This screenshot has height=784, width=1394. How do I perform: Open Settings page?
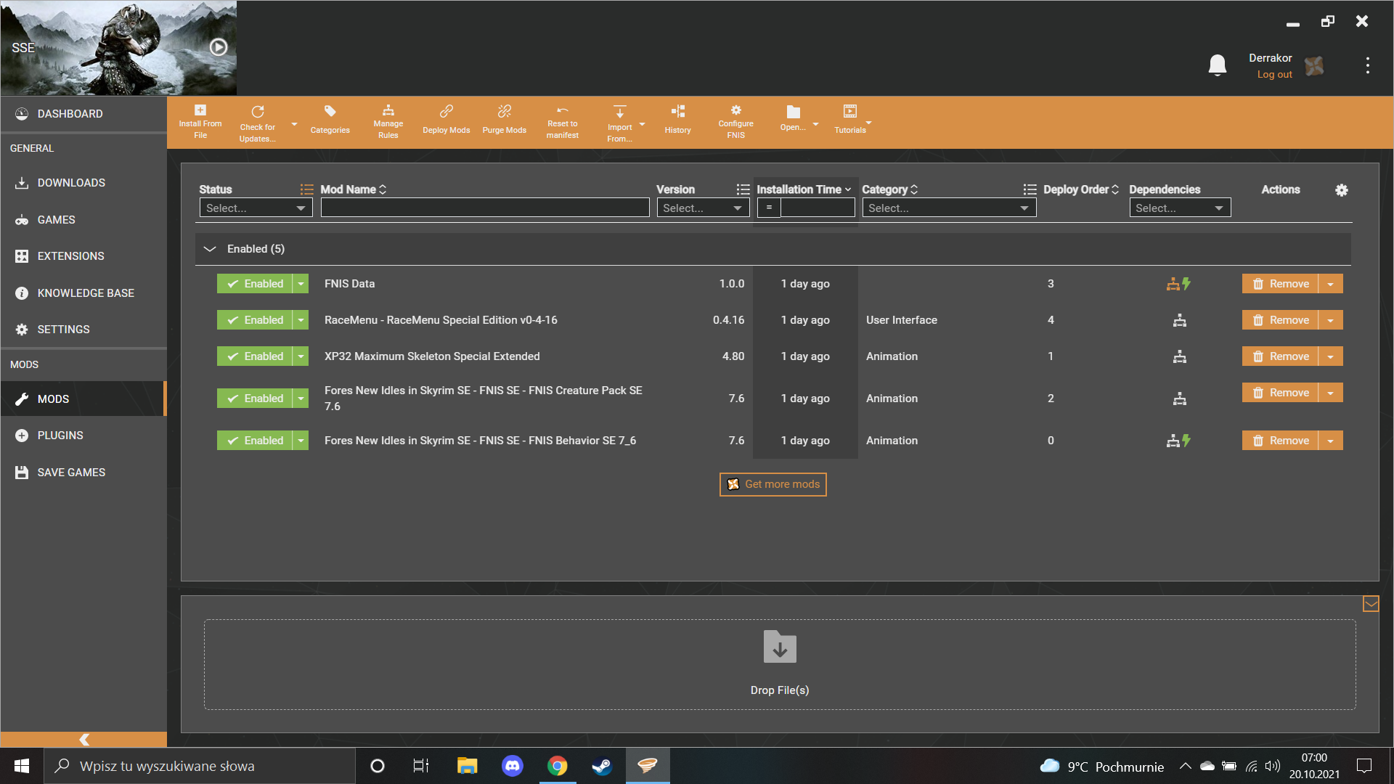tap(83, 330)
